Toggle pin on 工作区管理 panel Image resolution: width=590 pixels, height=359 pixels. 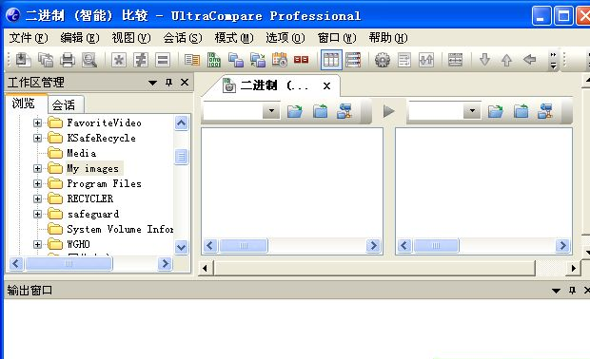pos(169,83)
